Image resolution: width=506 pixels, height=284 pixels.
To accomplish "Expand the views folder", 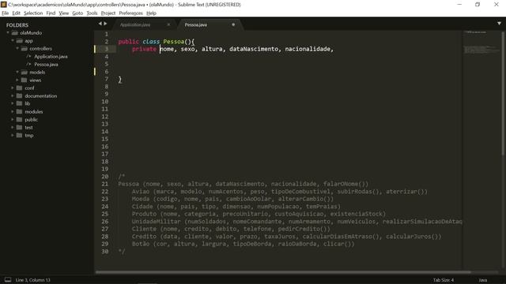I will [17, 80].
